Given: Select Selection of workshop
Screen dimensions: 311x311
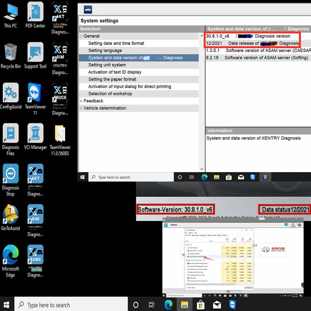Looking at the screenshot, I should [139, 94].
